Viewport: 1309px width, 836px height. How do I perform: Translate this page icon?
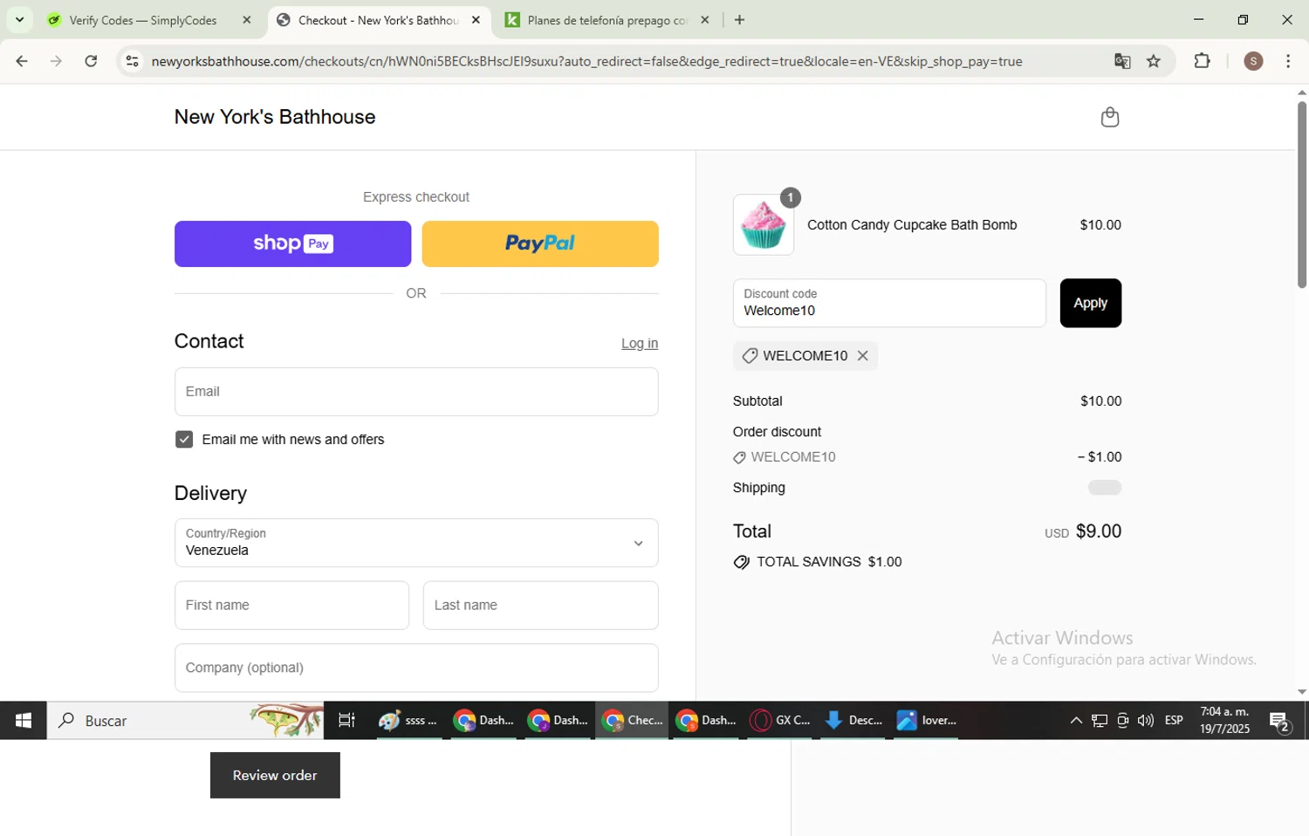point(1122,61)
